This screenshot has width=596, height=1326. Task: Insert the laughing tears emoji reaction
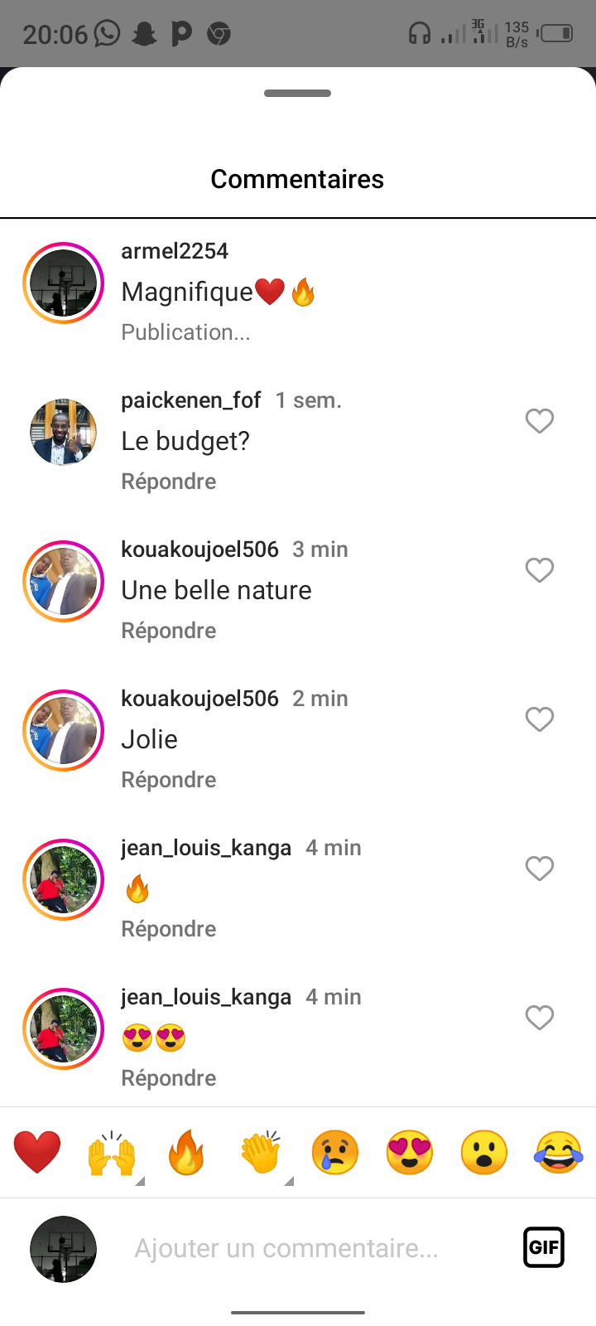pyautogui.click(x=559, y=1152)
